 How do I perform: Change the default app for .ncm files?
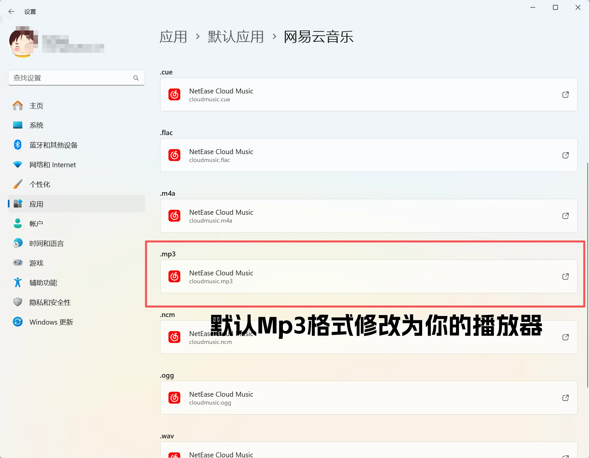pos(369,337)
